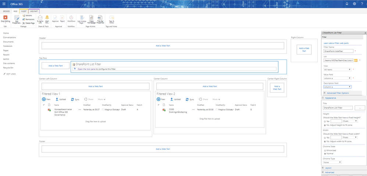367x176 pixels.
Task: Open the View dropdown showing All Items
Action: click(x=337, y=70)
